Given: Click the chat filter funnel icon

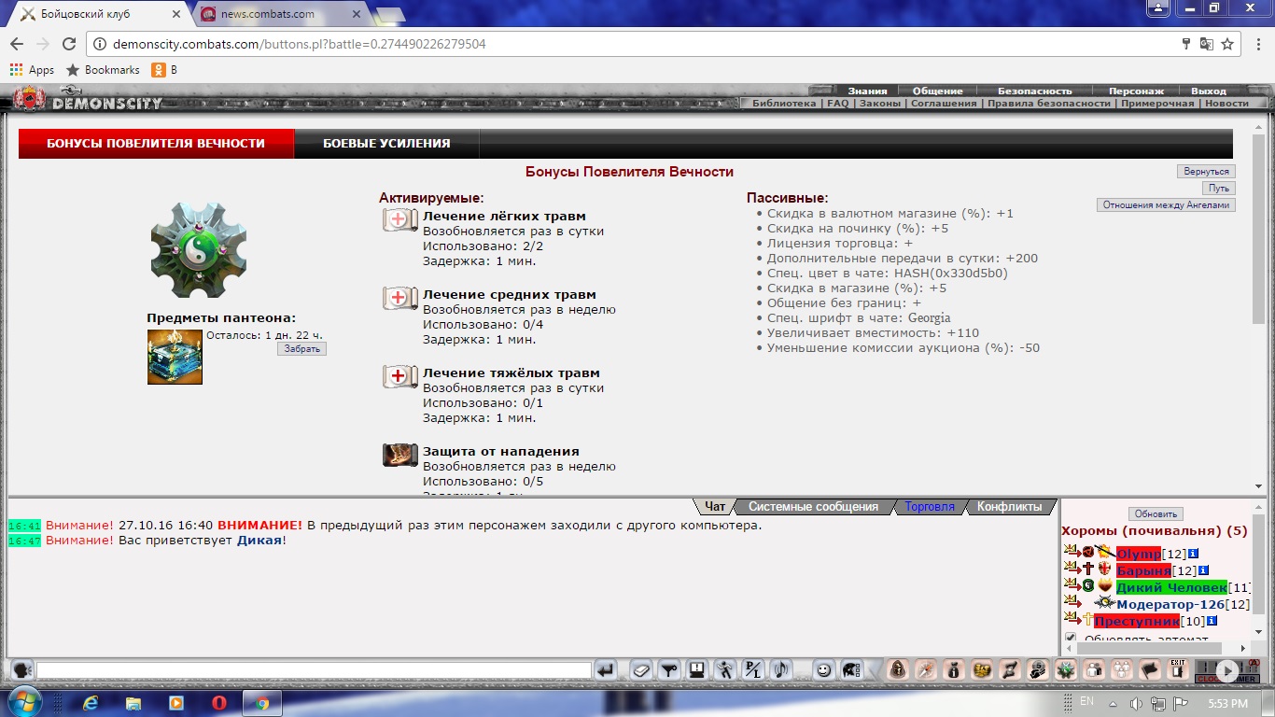Looking at the screenshot, I should (668, 669).
